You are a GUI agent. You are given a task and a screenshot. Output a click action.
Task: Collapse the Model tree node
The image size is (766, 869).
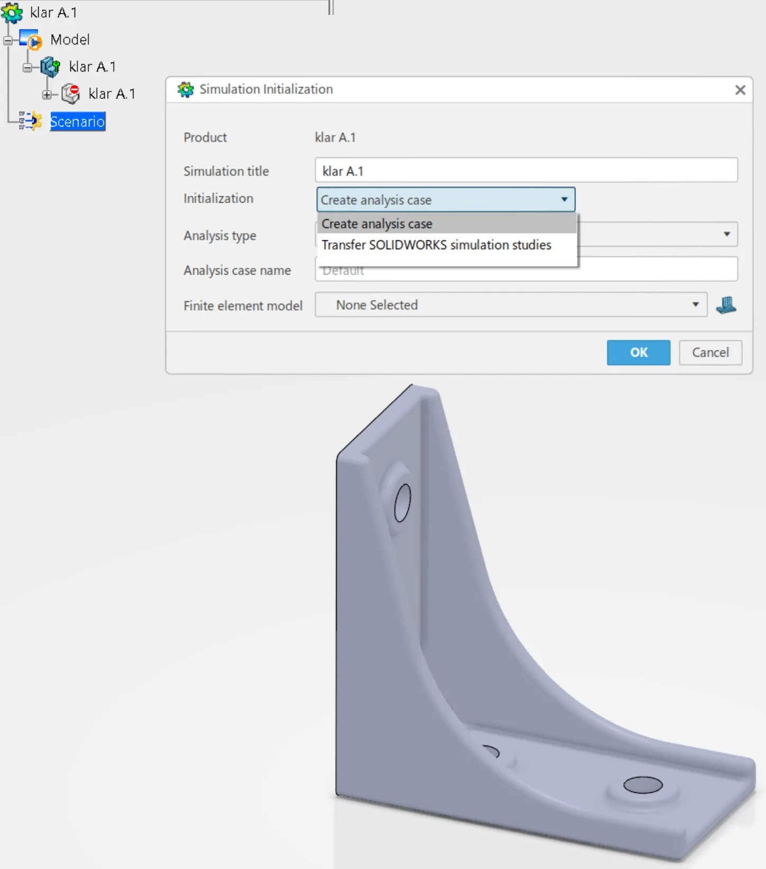coord(8,40)
